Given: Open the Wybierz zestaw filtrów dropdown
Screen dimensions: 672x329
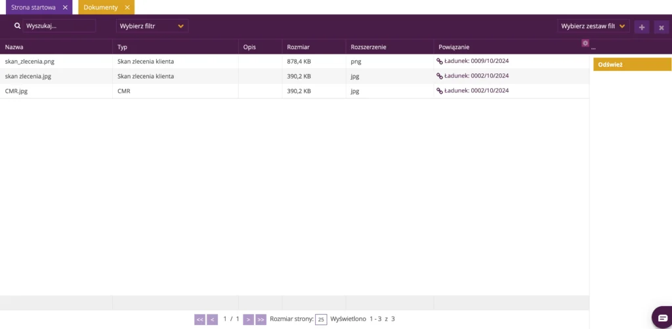Looking at the screenshot, I should (x=593, y=26).
